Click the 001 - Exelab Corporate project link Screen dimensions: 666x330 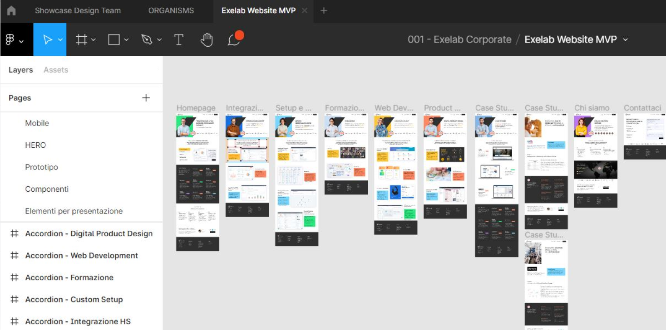pos(459,40)
